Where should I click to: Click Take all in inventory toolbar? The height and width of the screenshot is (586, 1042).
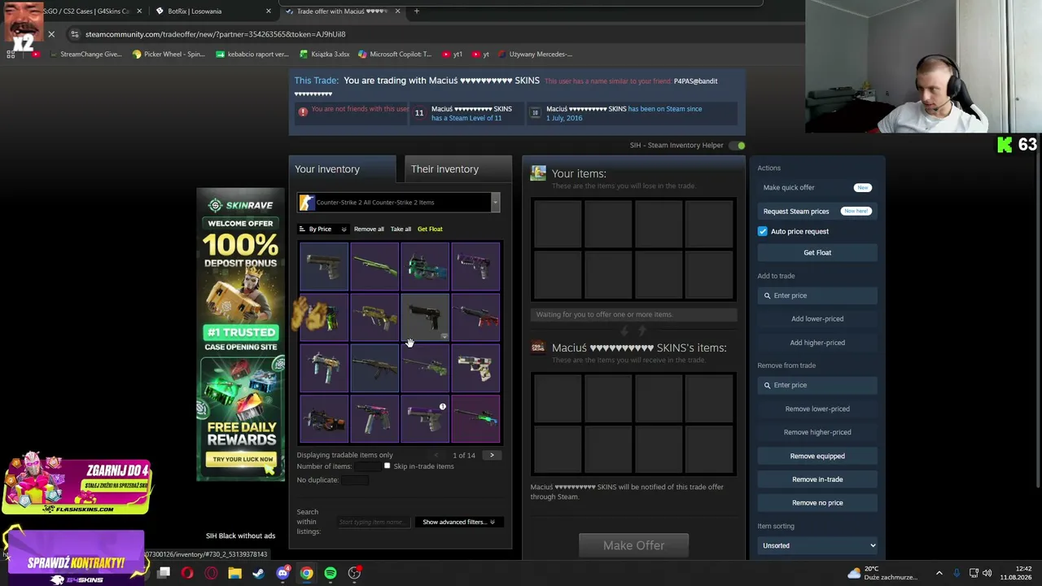tap(401, 229)
